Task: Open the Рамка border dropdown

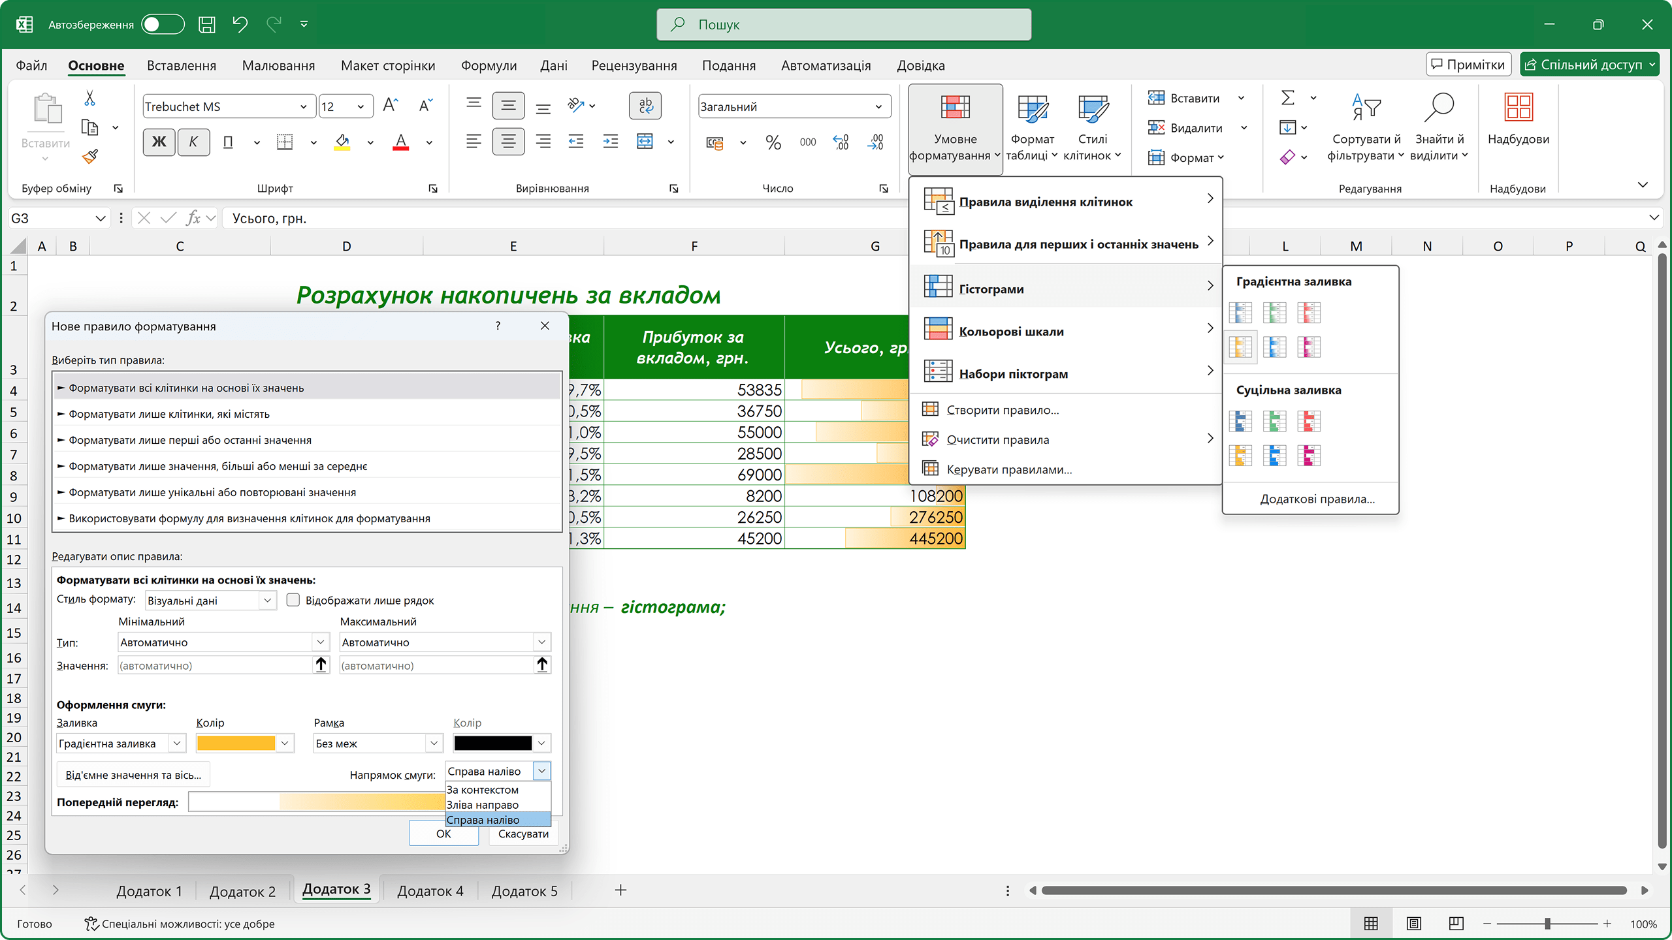Action: (x=433, y=744)
